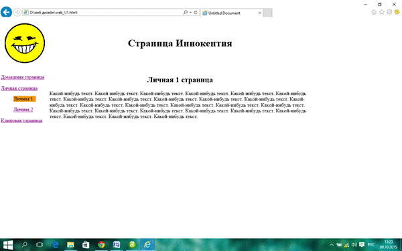Open the Windows Store taskbar icon
Screen dimensions: 402x251
(86, 245)
